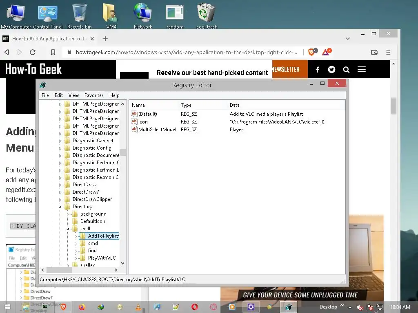Click the NEWSLETTER button on How-To Geek
Screen dimensions: 418x313
click(290, 69)
